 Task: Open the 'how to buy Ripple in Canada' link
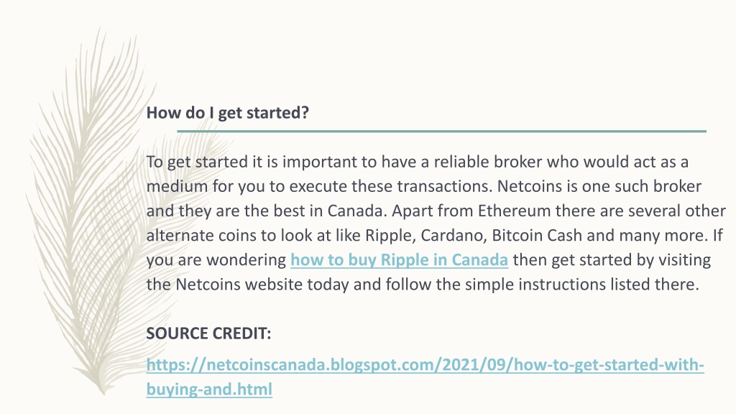pyautogui.click(x=399, y=260)
